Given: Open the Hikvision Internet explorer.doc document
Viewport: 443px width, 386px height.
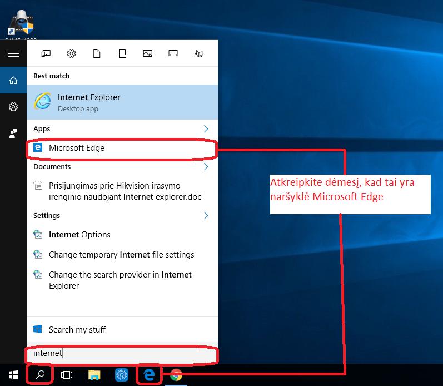Looking at the screenshot, I should point(122,191).
